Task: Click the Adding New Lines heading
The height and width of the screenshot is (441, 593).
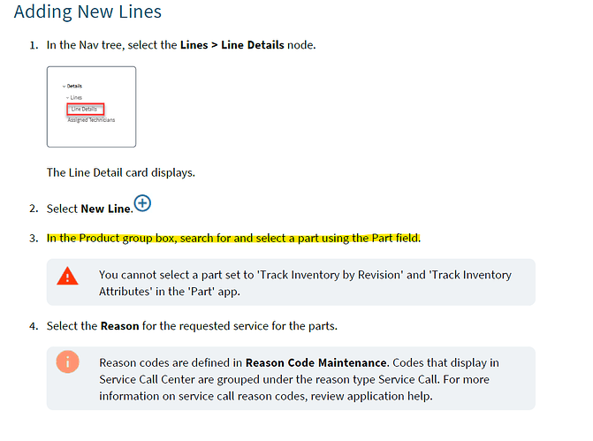Action: coord(87,12)
